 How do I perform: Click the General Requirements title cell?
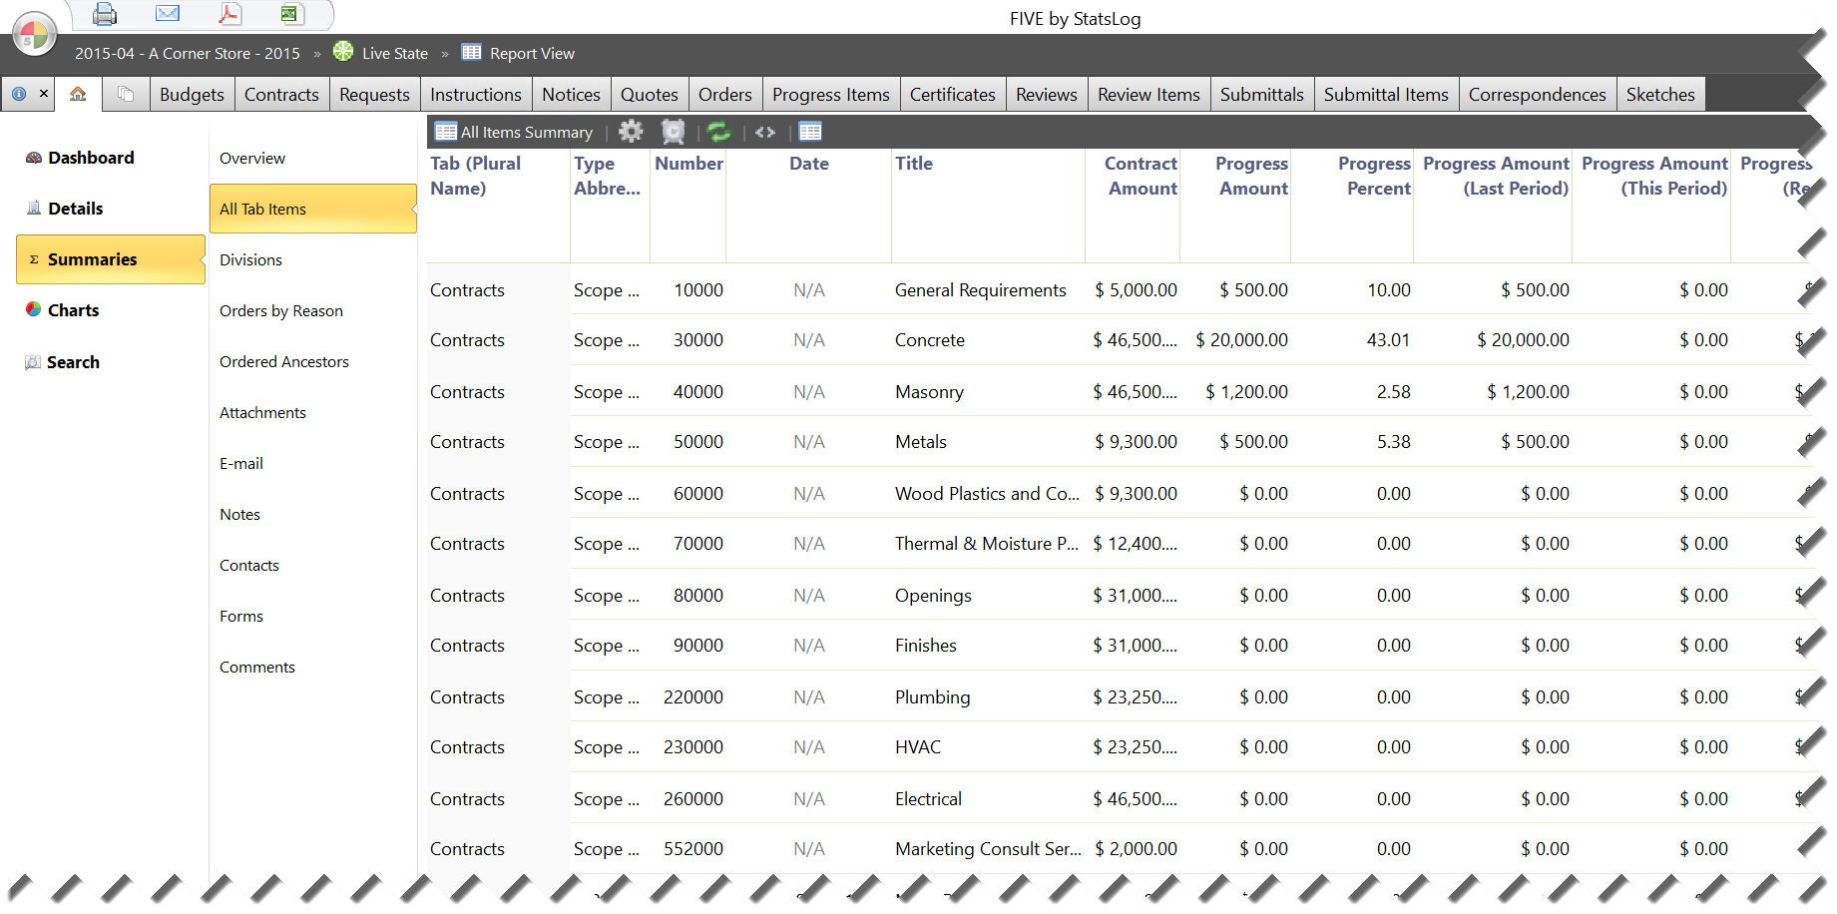pyautogui.click(x=981, y=290)
